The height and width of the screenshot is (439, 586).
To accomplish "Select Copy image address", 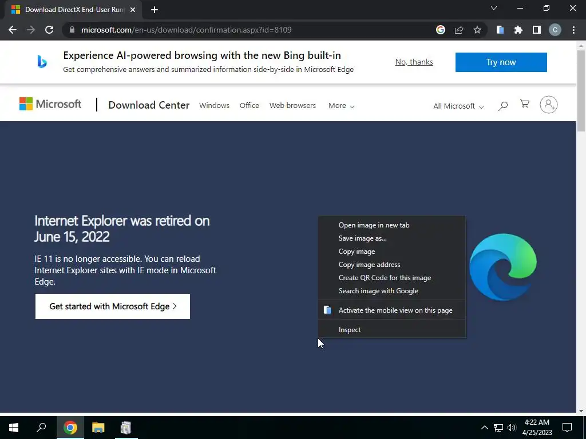I will pyautogui.click(x=391, y=264).
